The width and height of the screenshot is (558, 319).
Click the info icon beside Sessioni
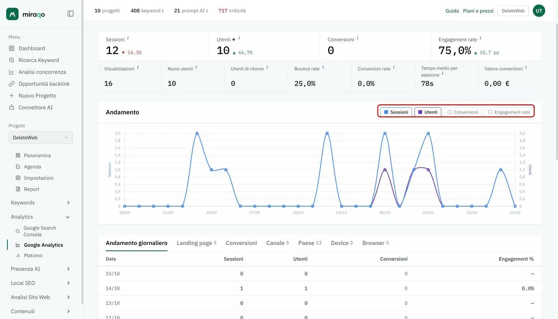(128, 38)
